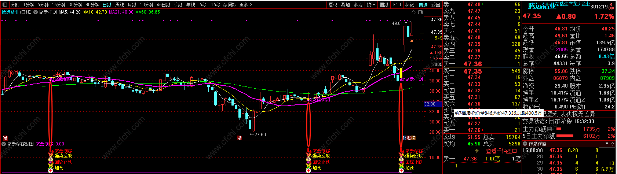This screenshot has height=174, width=617.
Task: Switch to 月线 monthly chart
Action: pos(132,5)
